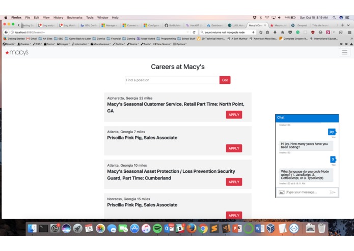Click the localhost URL address bar
The height and width of the screenshot is (251, 354).
99,33
